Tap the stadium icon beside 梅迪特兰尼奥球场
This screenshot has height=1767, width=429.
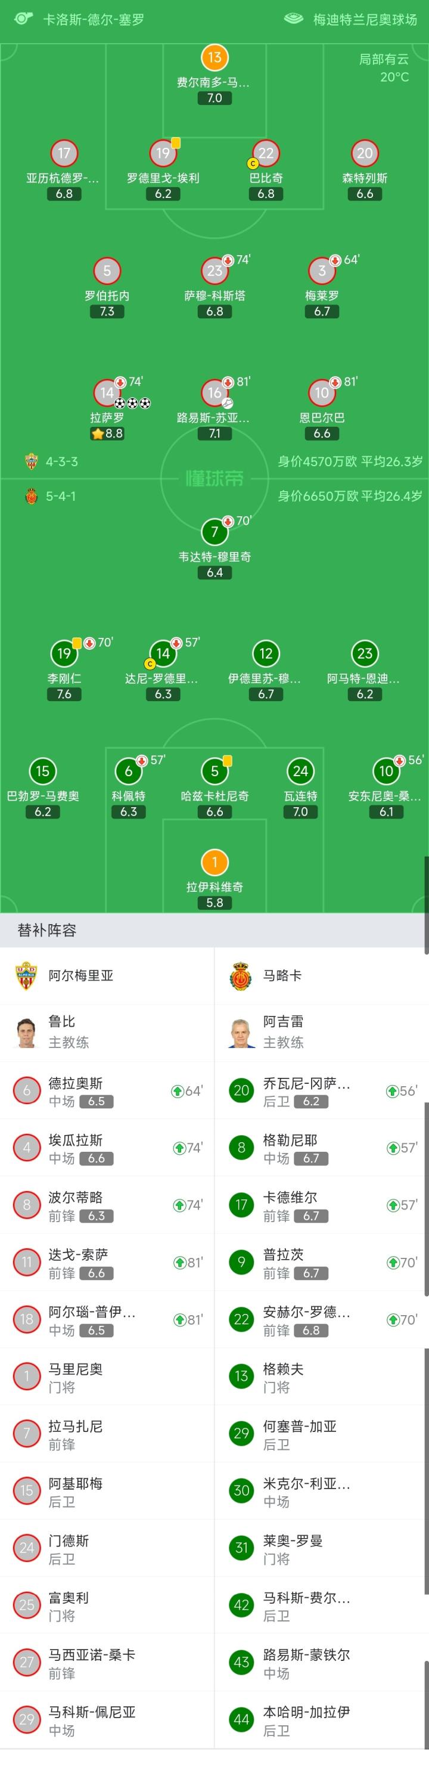293,18
